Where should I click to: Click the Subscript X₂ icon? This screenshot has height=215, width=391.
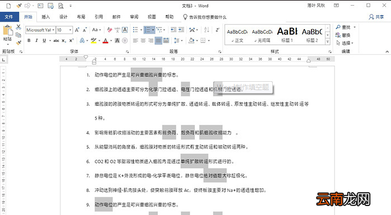[x=64, y=41]
